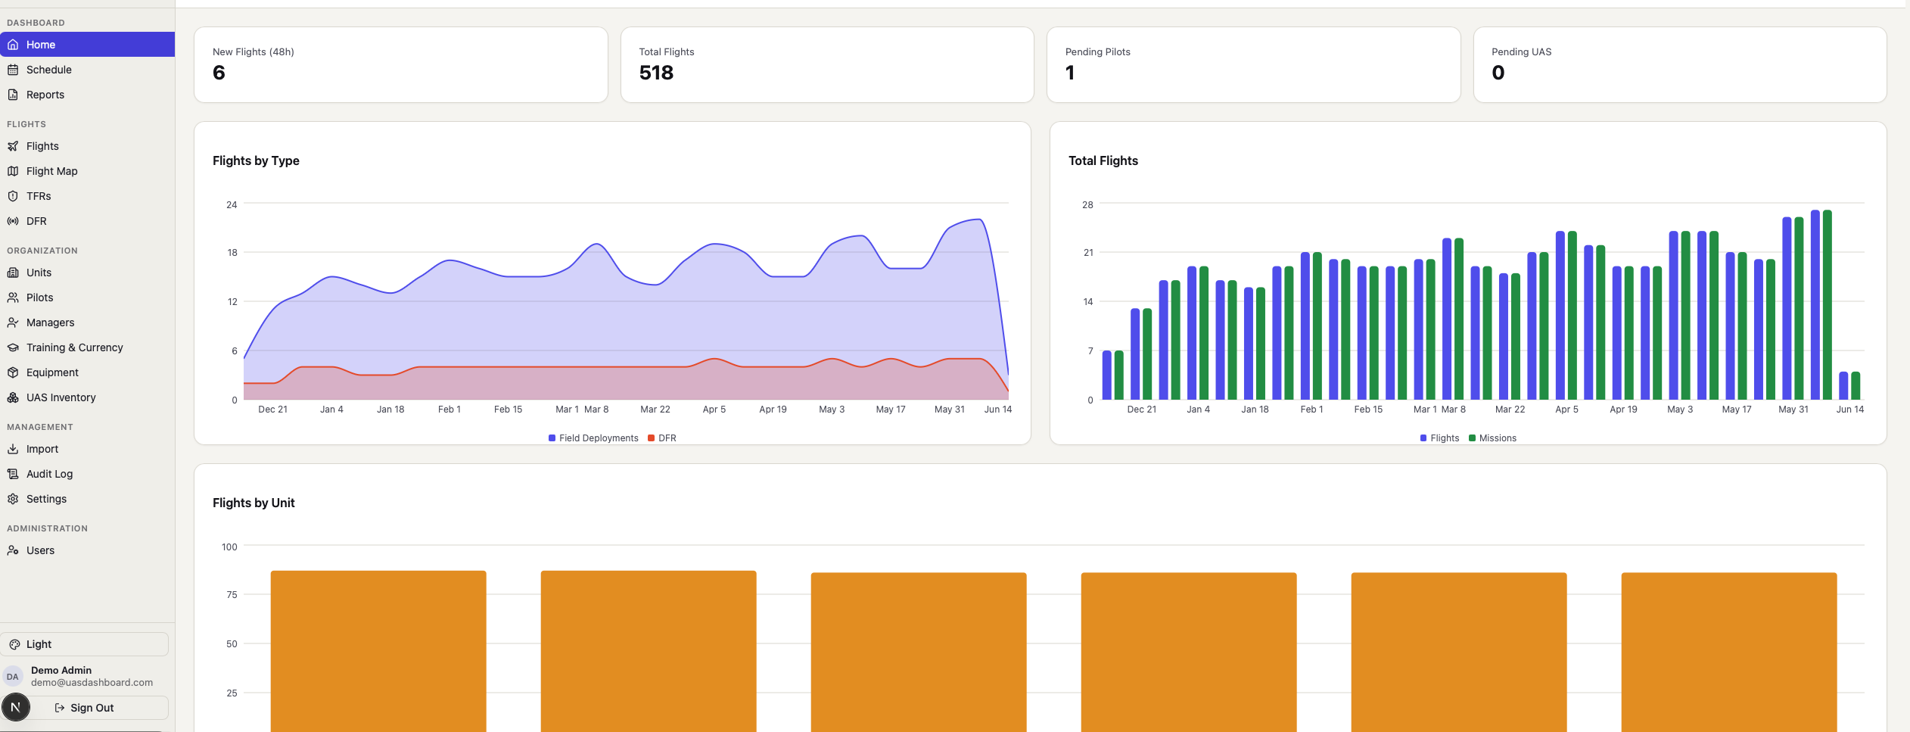Click the DA avatar circle
Screen dimensions: 1910x732
pos(13,677)
